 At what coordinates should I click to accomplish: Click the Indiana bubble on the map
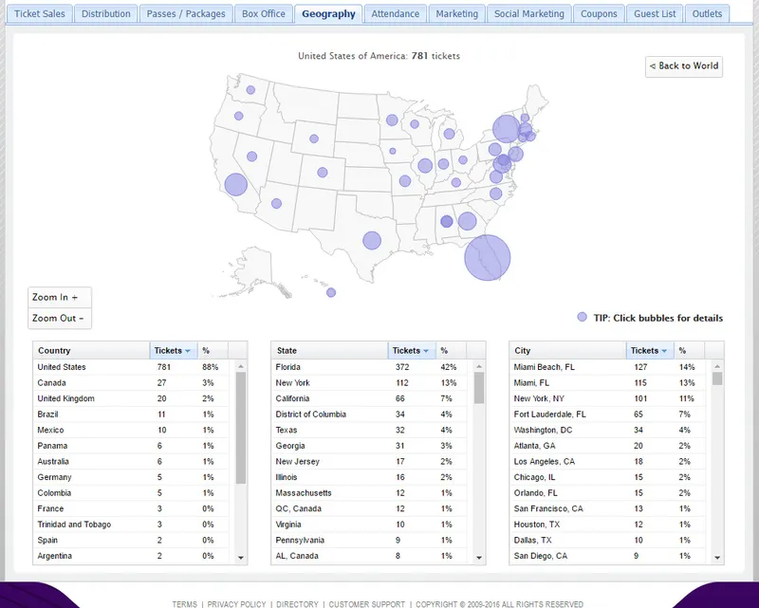point(443,163)
